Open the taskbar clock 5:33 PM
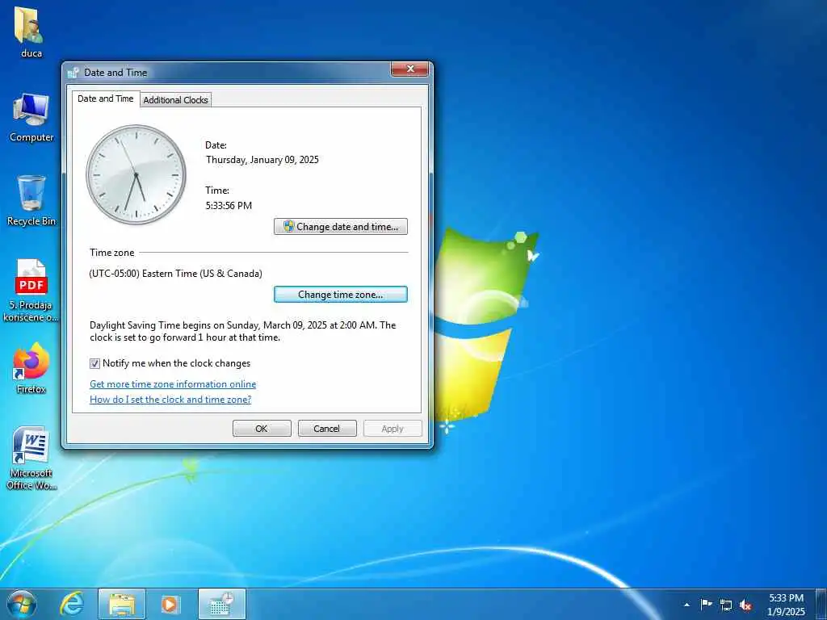Image resolution: width=827 pixels, height=620 pixels. click(786, 605)
